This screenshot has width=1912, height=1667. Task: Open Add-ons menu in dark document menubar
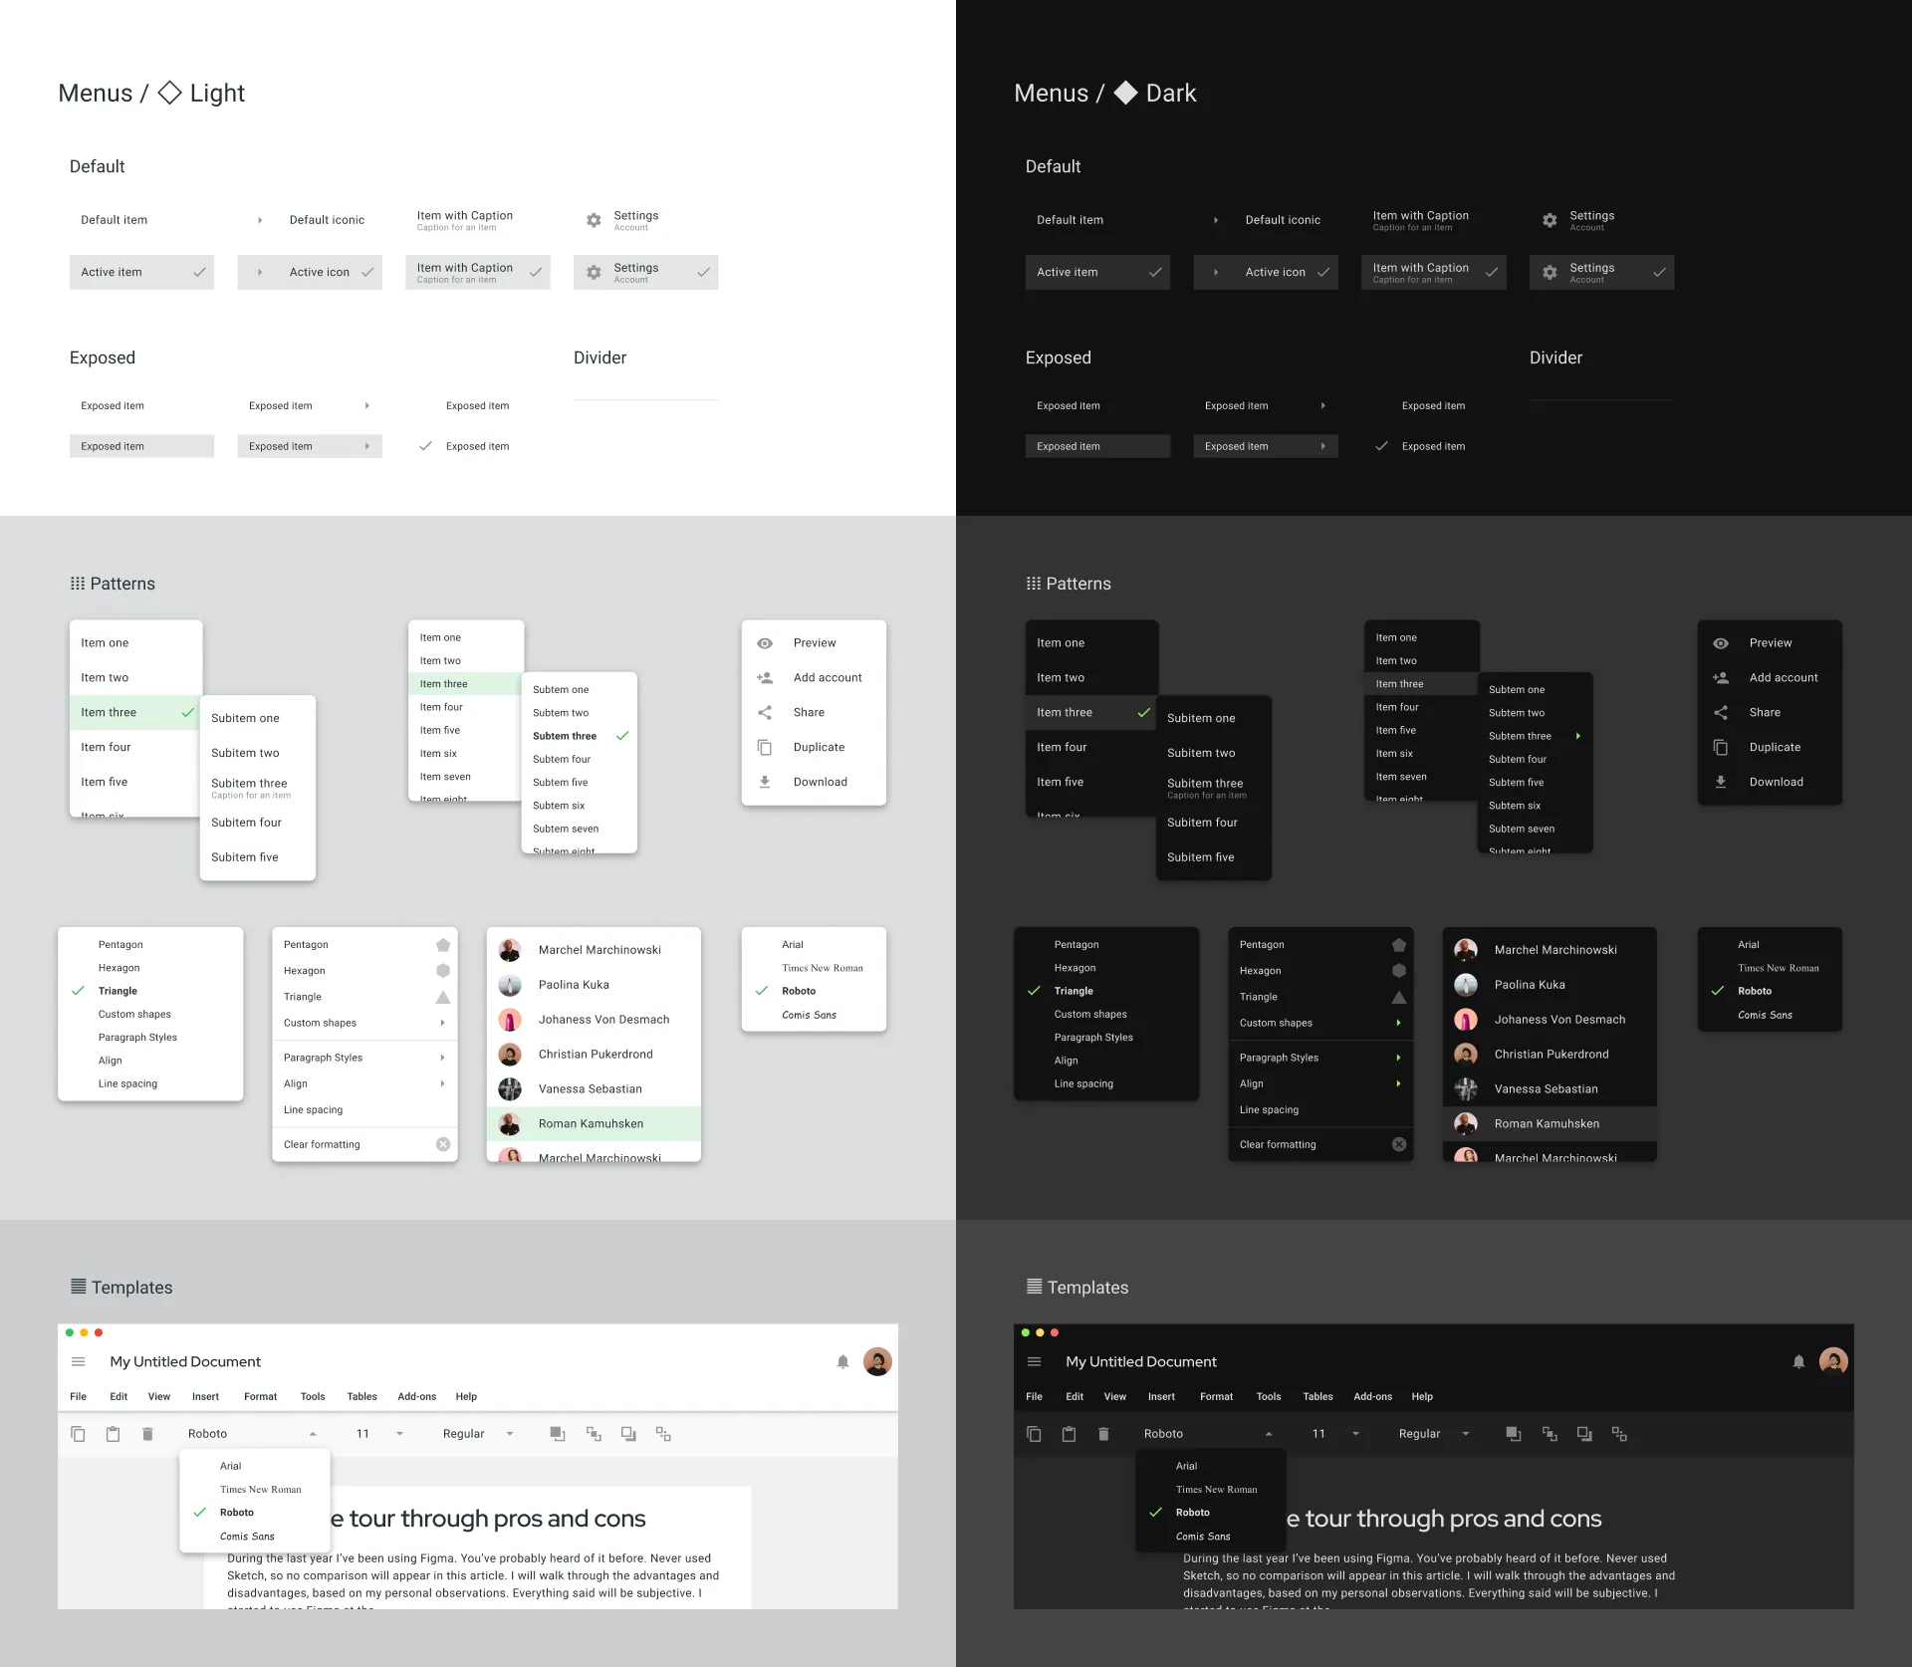click(1372, 1396)
